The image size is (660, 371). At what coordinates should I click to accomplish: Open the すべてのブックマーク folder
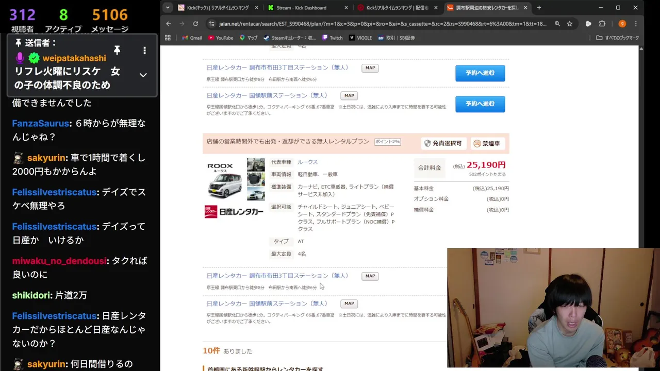[617, 38]
